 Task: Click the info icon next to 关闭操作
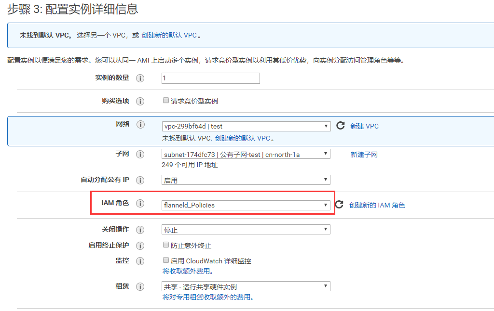pos(140,230)
